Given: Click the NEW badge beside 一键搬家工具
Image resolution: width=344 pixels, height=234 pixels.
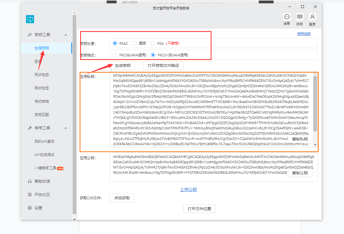Looking at the screenshot, I should click(60, 168).
